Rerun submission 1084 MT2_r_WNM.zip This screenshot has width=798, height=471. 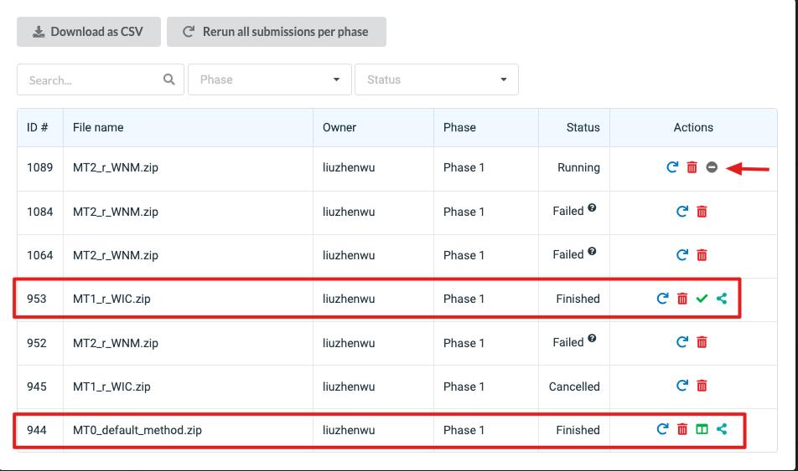click(x=682, y=212)
